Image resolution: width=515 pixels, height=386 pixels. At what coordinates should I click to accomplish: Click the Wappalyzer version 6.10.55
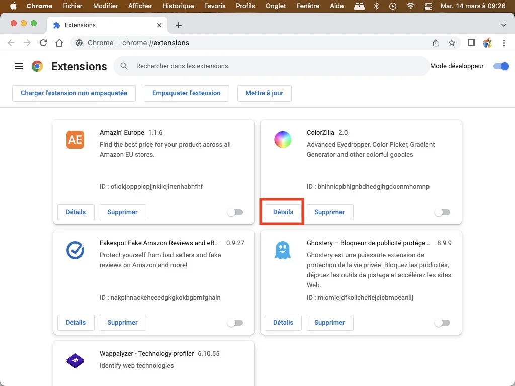point(209,353)
